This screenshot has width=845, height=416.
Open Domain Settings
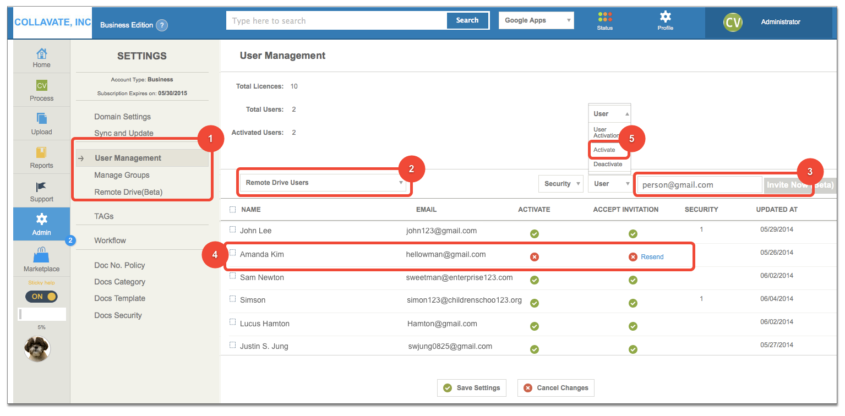[122, 117]
